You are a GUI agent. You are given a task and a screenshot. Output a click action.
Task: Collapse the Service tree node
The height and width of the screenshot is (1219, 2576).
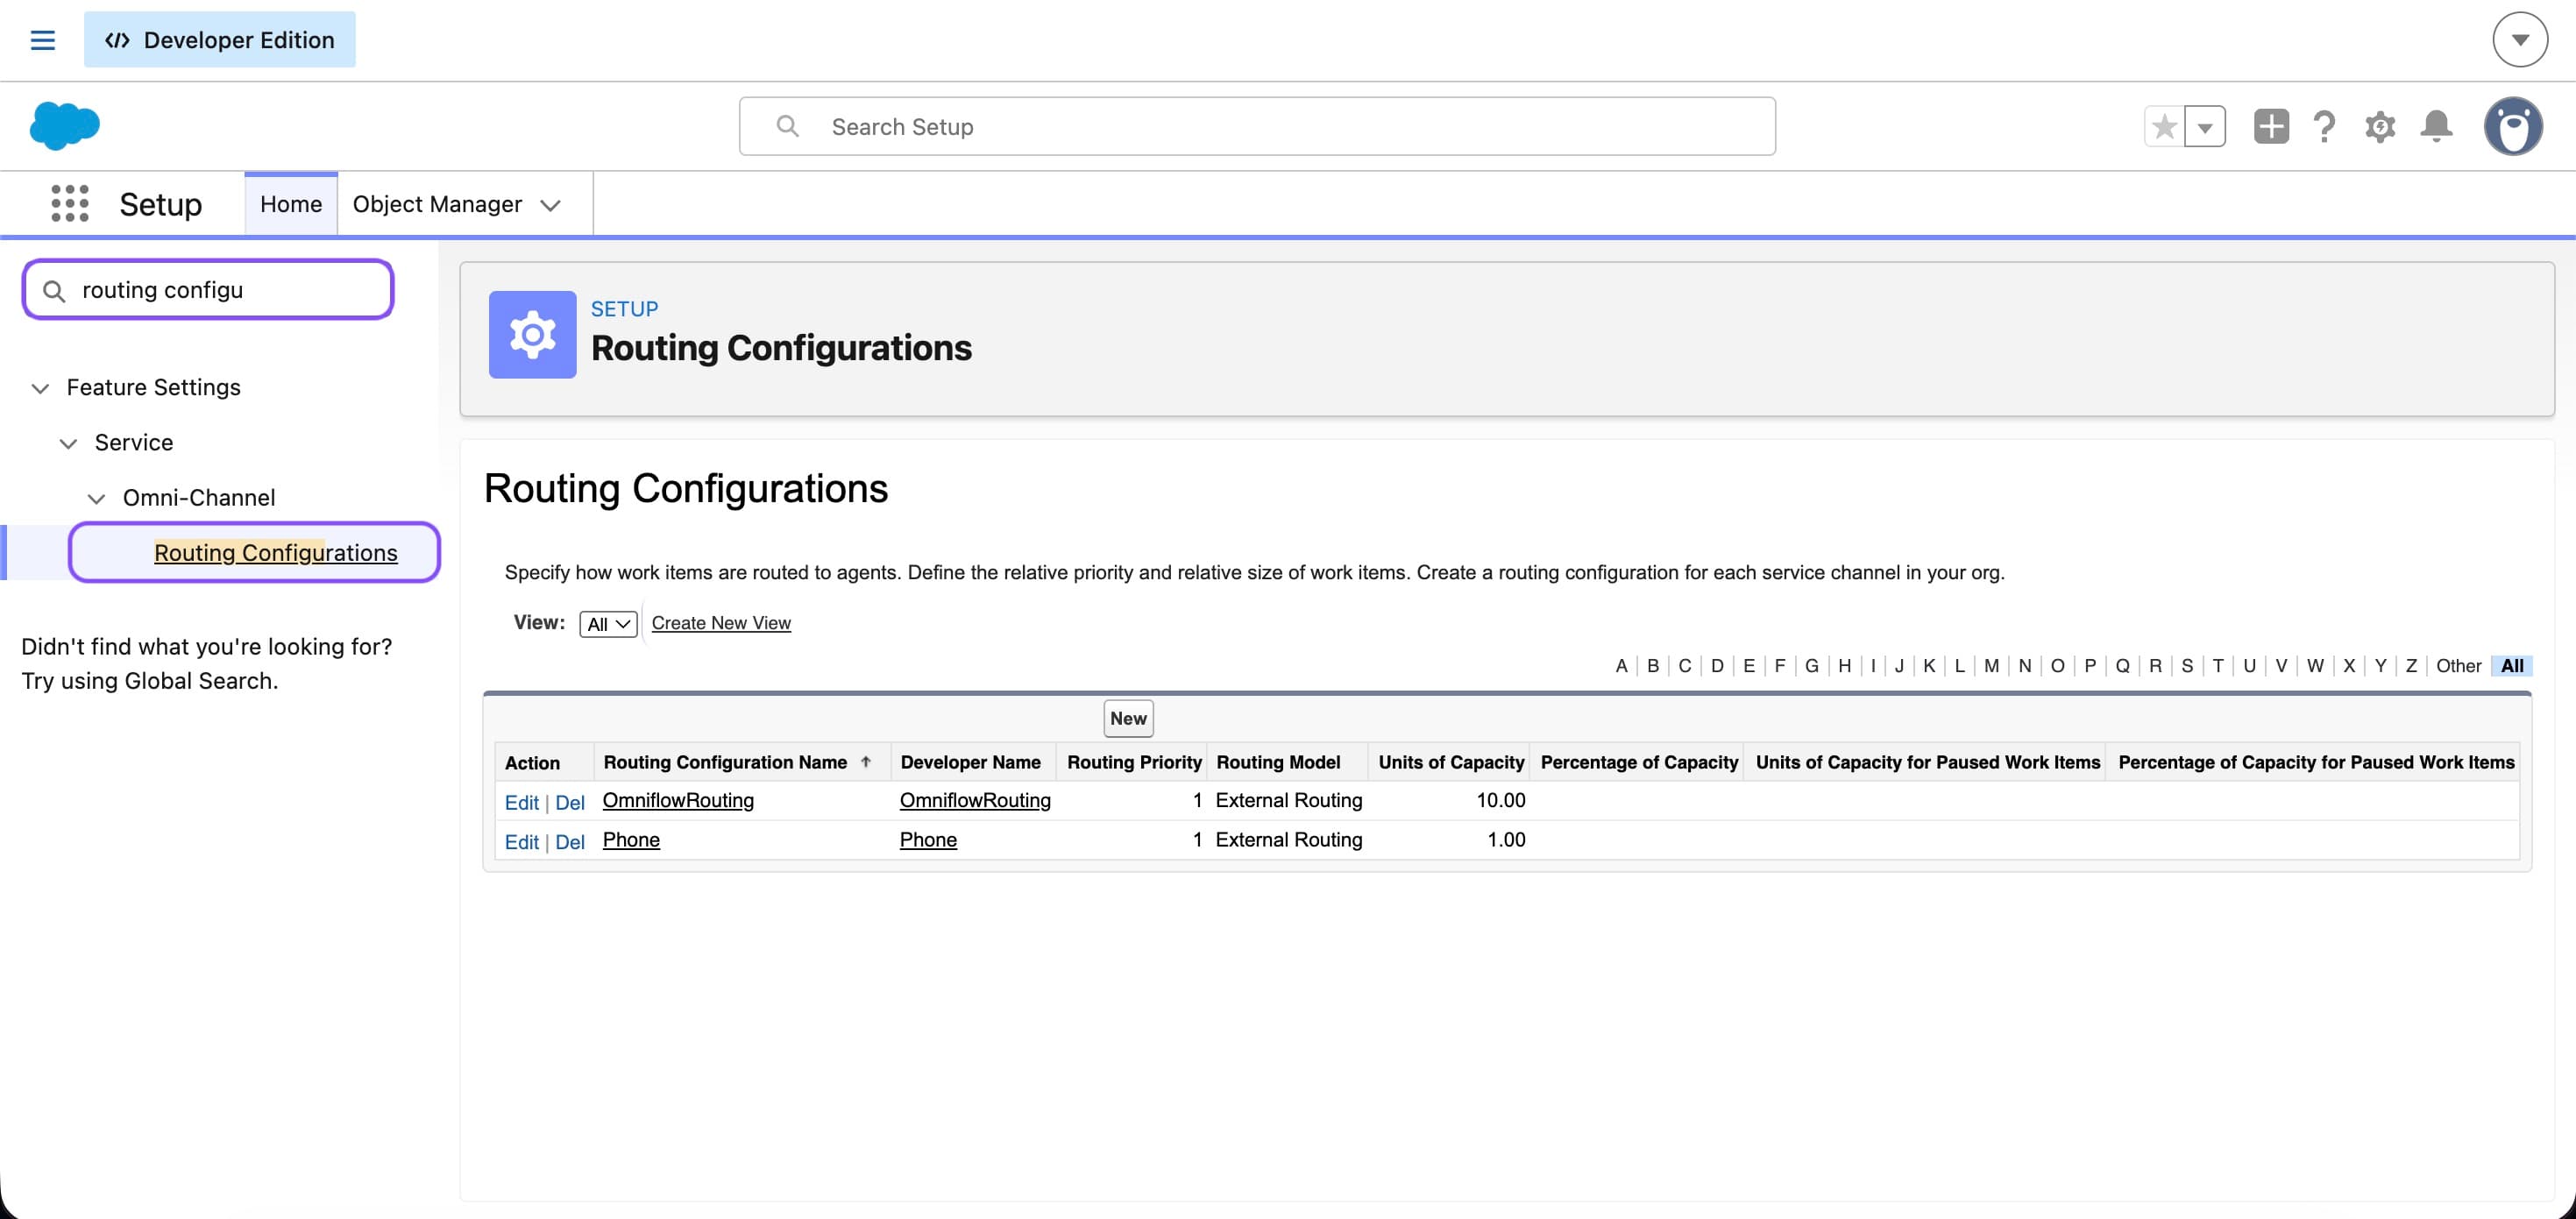[x=68, y=443]
